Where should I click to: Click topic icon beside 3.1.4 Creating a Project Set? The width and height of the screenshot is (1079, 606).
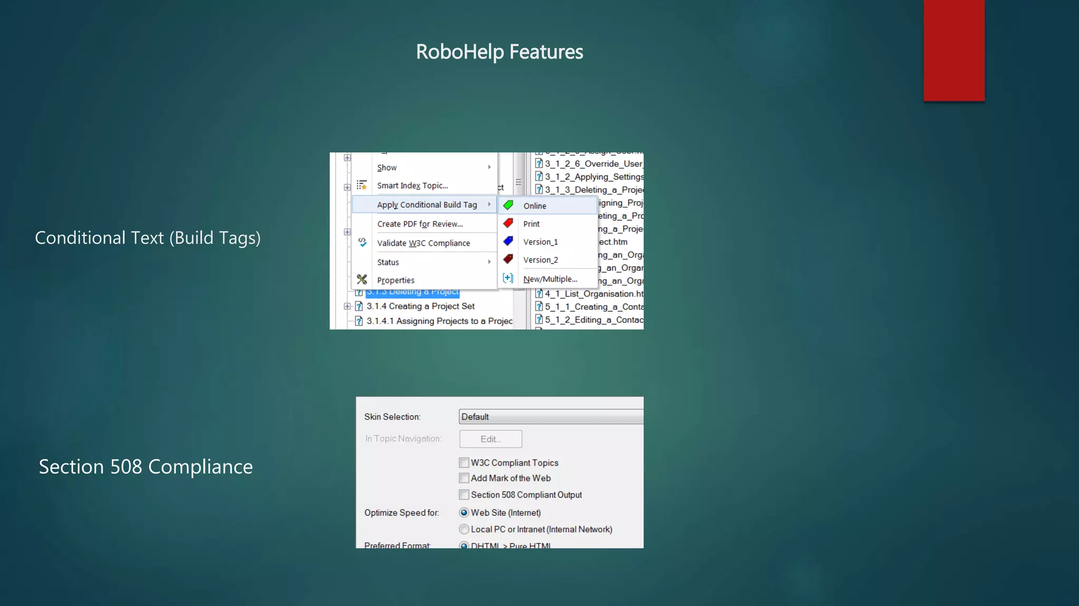(359, 306)
